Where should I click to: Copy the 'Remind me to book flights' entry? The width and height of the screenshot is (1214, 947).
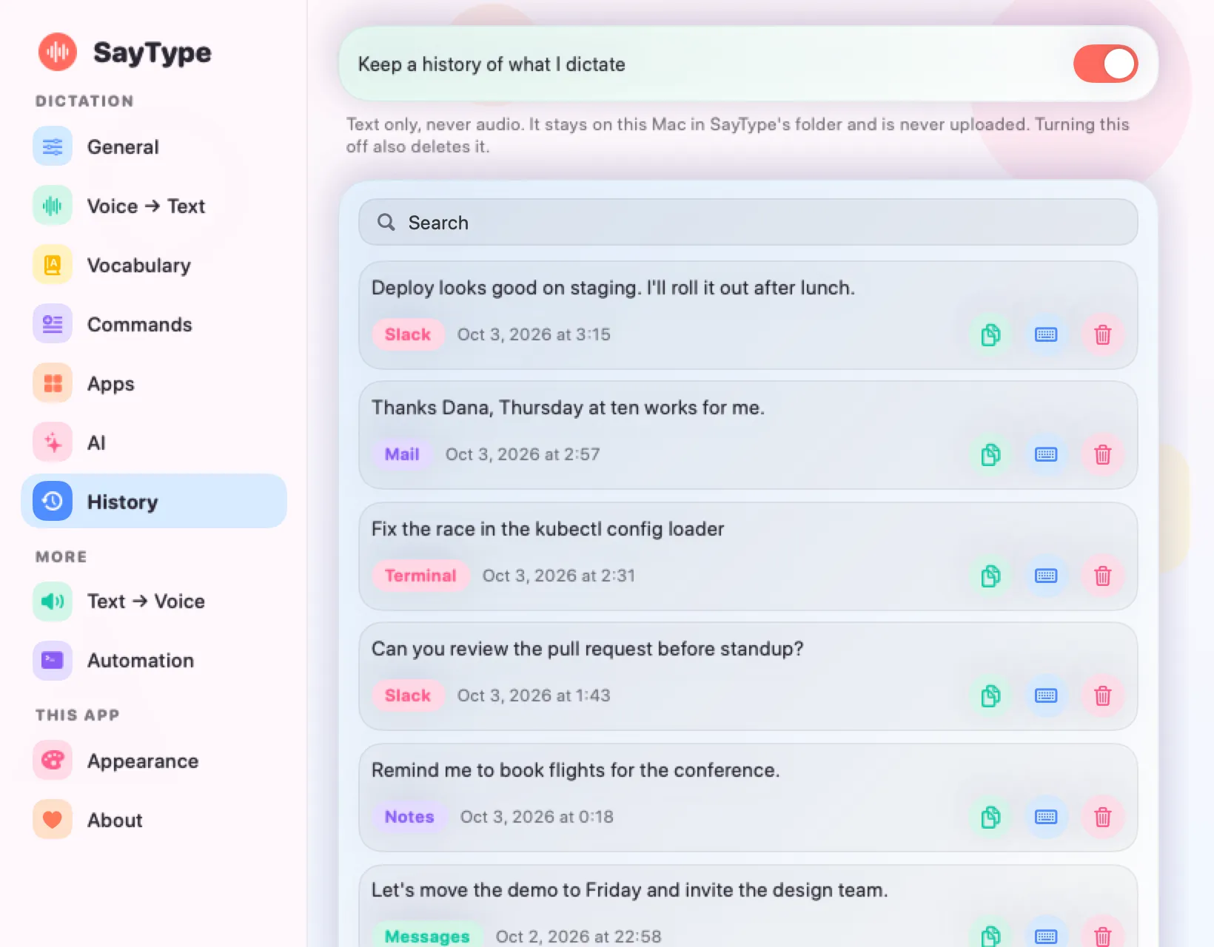pyautogui.click(x=990, y=817)
